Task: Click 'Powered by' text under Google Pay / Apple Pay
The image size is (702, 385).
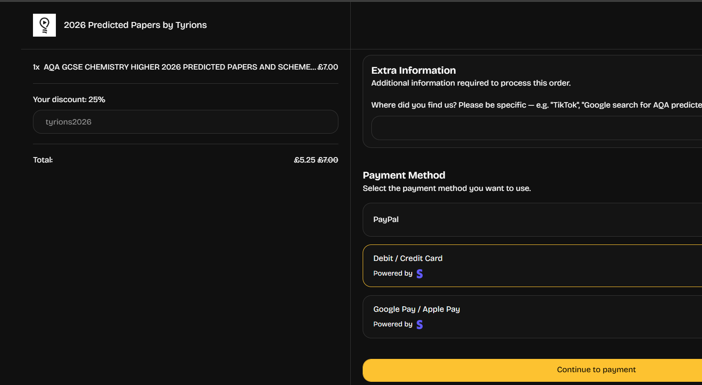Action: [393, 324]
